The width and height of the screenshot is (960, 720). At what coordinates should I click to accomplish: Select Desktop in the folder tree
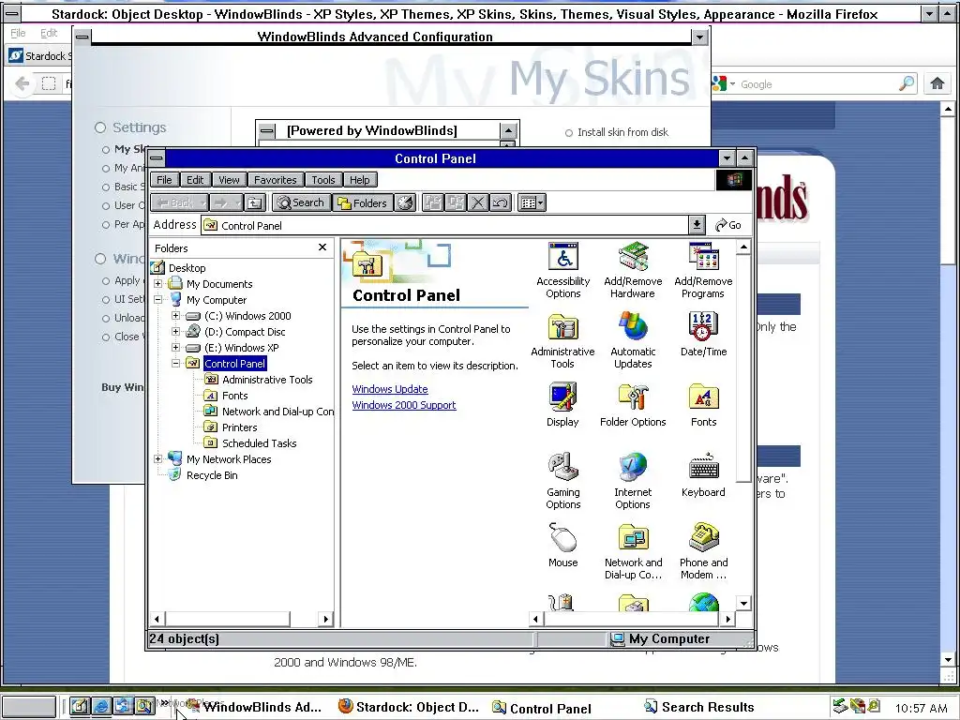pyautogui.click(x=187, y=267)
